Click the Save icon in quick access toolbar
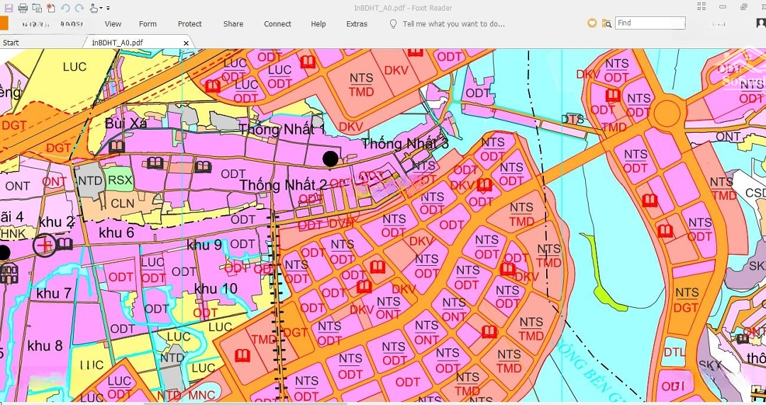 click(x=7, y=8)
